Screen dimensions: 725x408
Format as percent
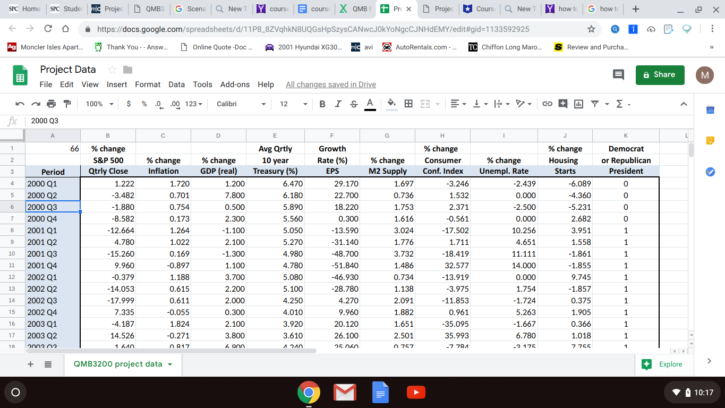(144, 104)
